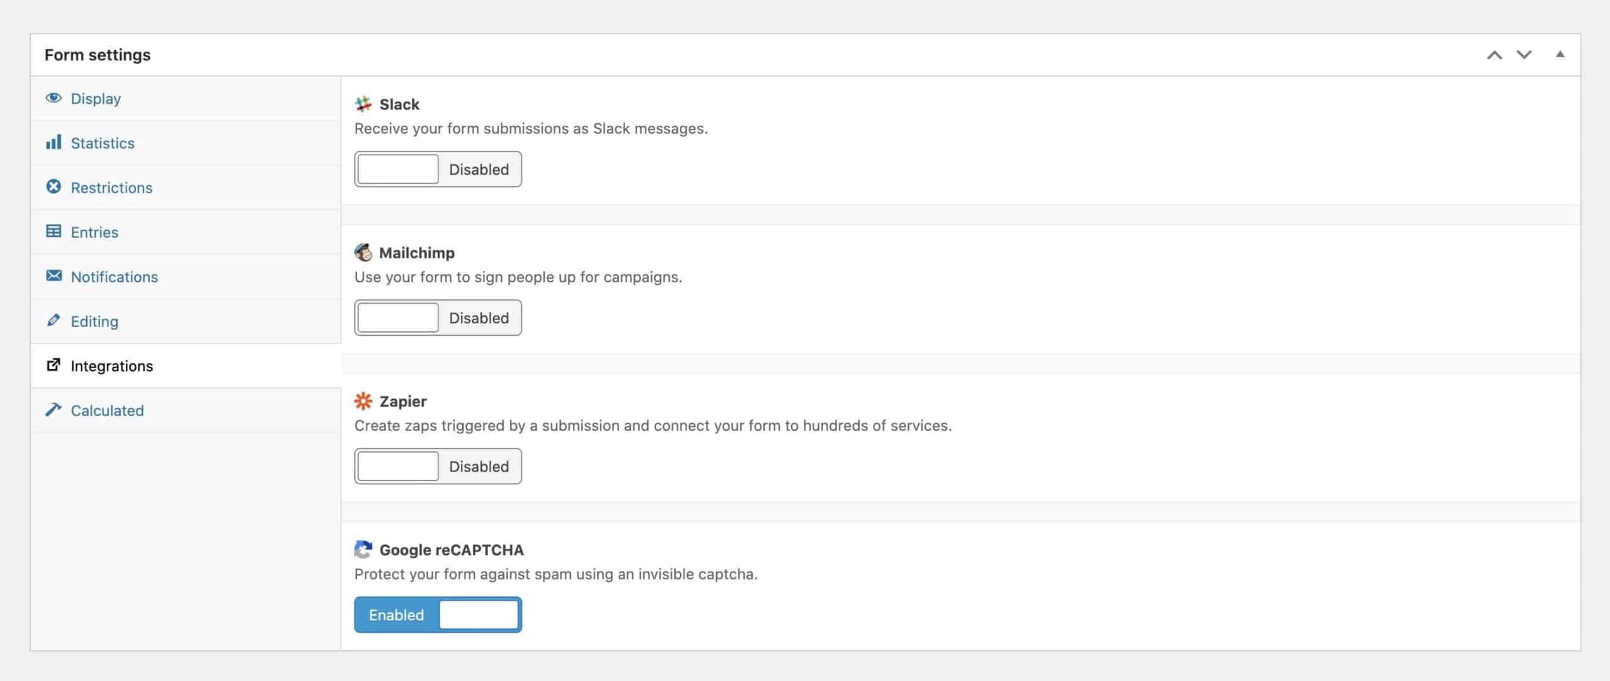Click the Restrictions cross-circle icon
The width and height of the screenshot is (1610, 681).
tap(53, 187)
